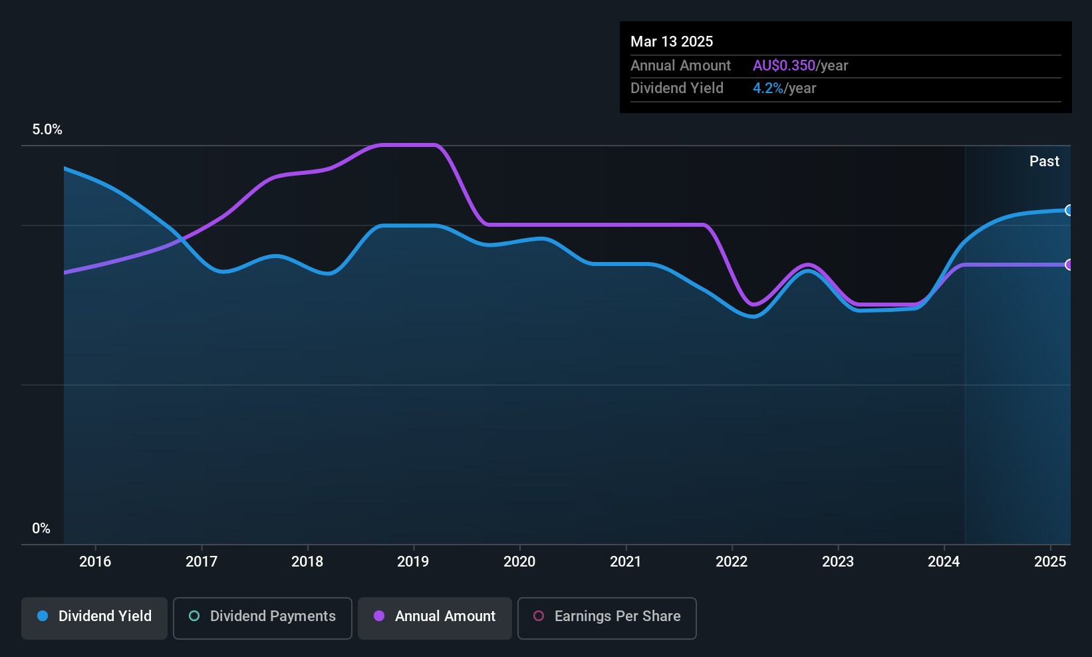
Task: Click the pink ring beside Earnings Per Share
Action: (x=539, y=616)
